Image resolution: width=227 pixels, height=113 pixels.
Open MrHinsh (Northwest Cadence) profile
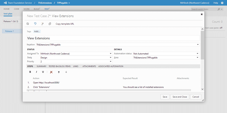tap(195, 3)
